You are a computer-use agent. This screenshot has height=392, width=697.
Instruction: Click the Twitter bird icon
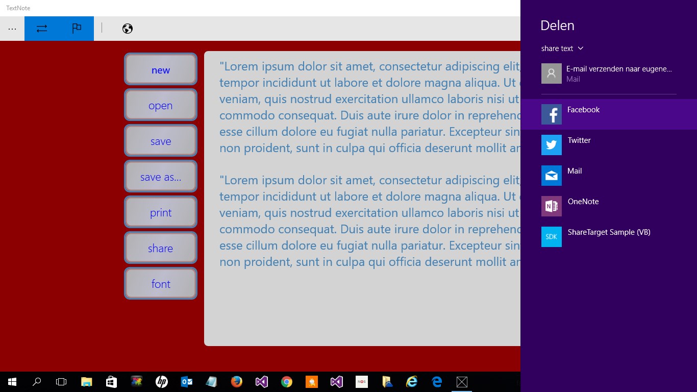click(x=552, y=145)
